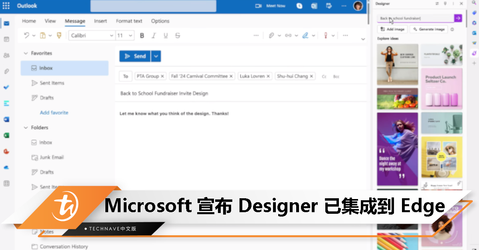Submit Designer prompt with purple arrow
The height and width of the screenshot is (250, 479).
pyautogui.click(x=458, y=18)
